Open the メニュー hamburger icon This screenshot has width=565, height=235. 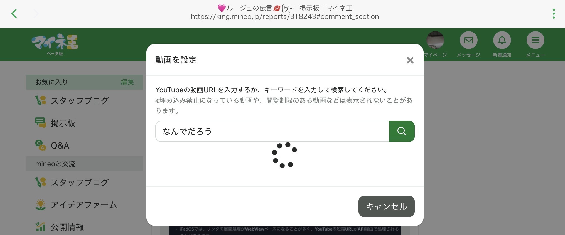[x=535, y=40]
